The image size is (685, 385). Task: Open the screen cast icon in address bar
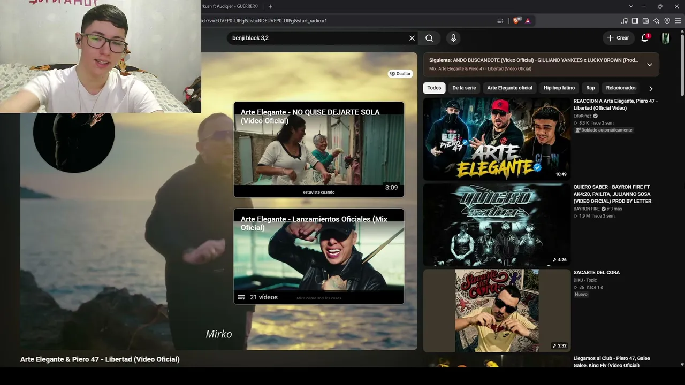(x=500, y=21)
